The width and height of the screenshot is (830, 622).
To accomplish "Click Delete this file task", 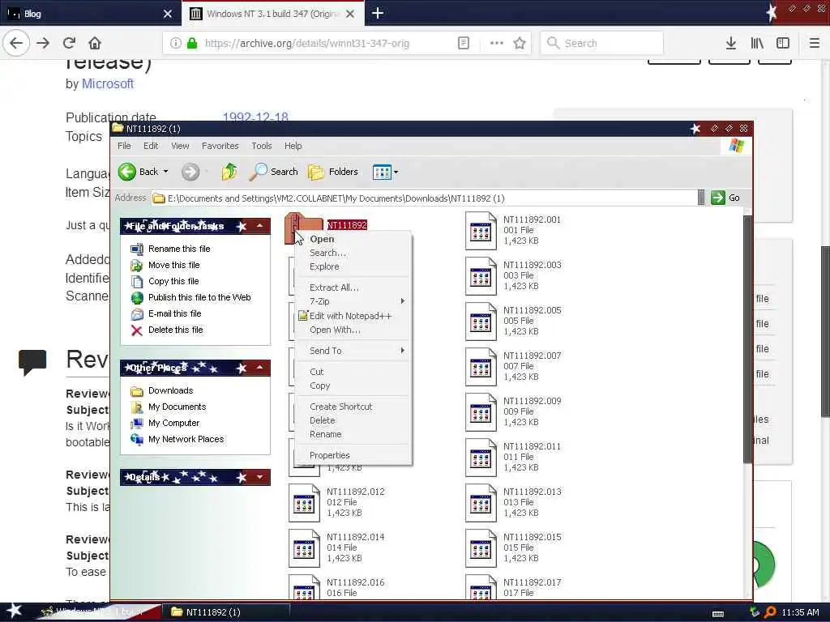I will pyautogui.click(x=175, y=330).
